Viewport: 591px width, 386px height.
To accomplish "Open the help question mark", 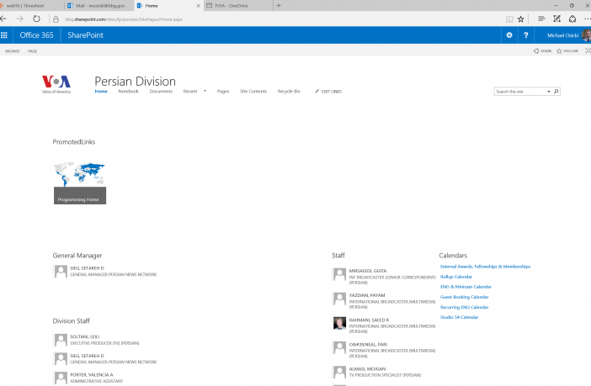I will point(526,35).
